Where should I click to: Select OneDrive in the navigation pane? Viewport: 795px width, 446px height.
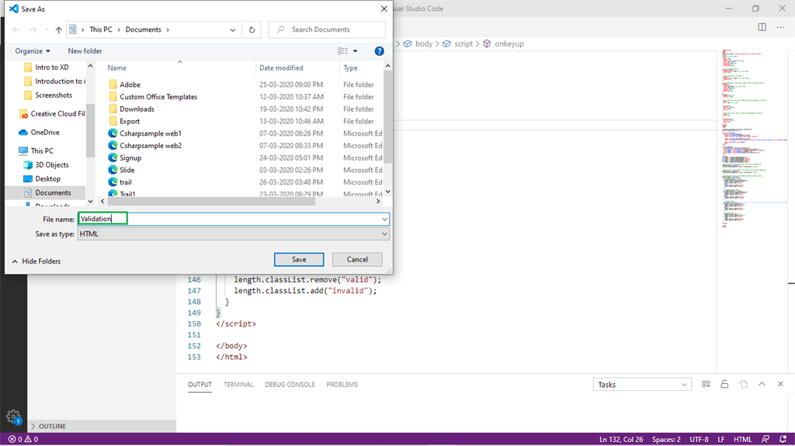[x=44, y=133]
